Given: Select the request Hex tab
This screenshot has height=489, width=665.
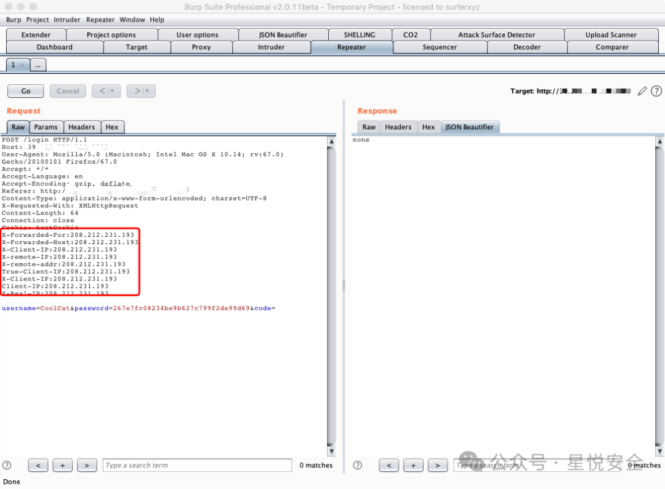Looking at the screenshot, I should click(112, 127).
